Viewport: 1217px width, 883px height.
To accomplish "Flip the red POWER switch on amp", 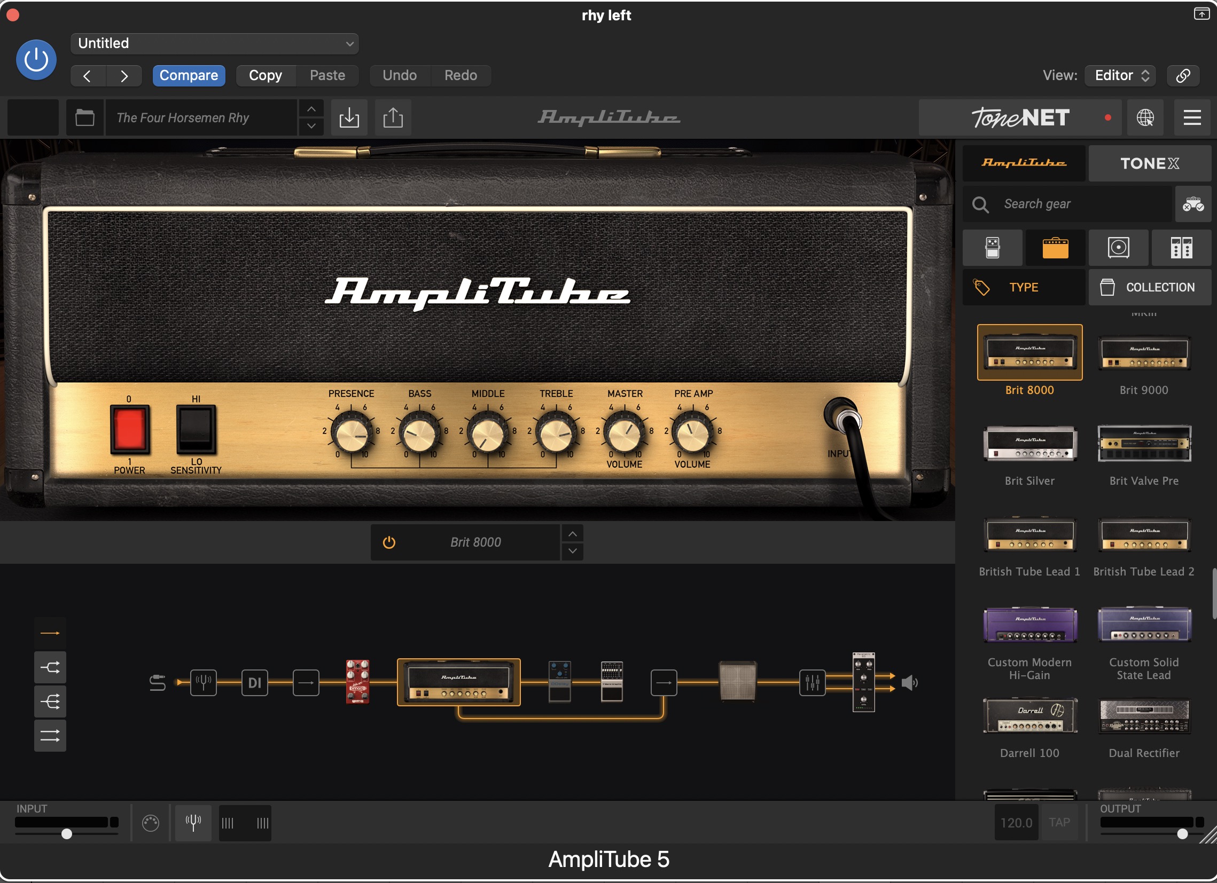I will point(129,429).
